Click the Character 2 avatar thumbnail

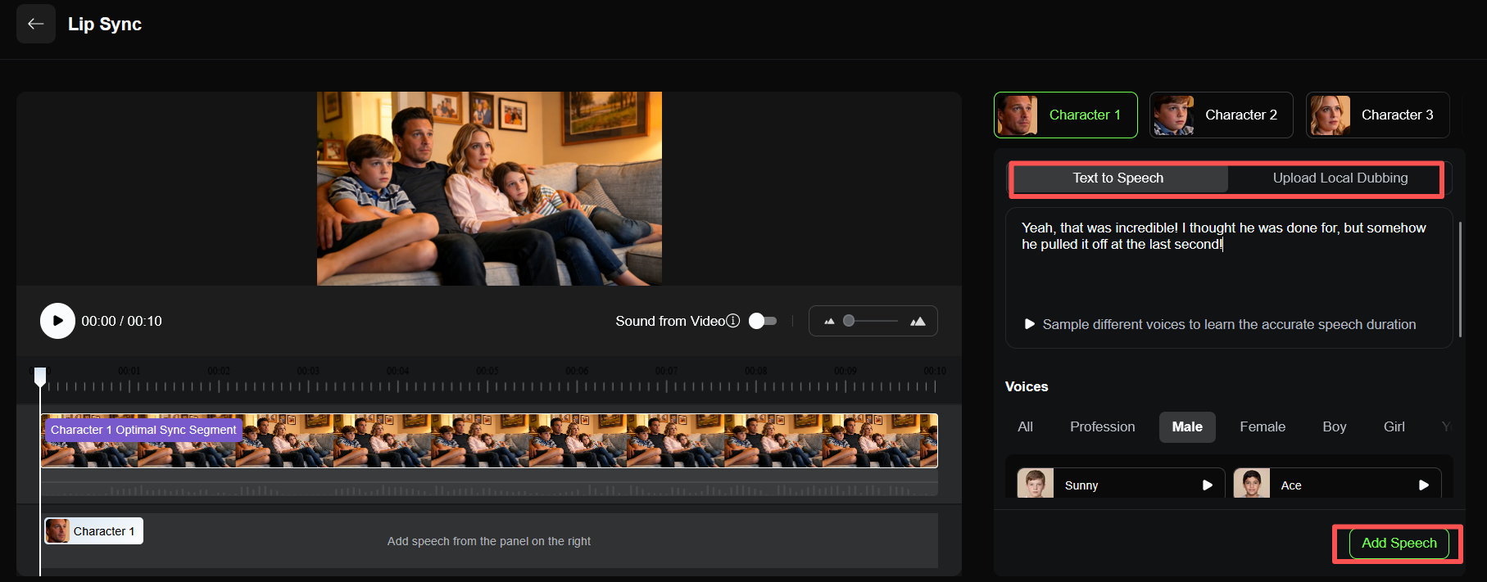tap(1173, 115)
